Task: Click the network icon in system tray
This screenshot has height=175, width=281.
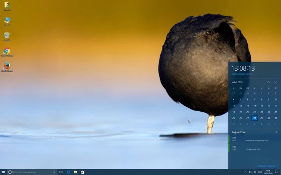Action: (x=250, y=172)
